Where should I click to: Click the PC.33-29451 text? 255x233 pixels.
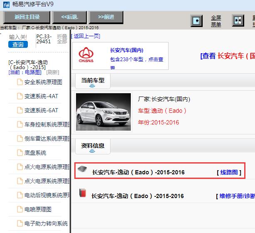pos(44,39)
